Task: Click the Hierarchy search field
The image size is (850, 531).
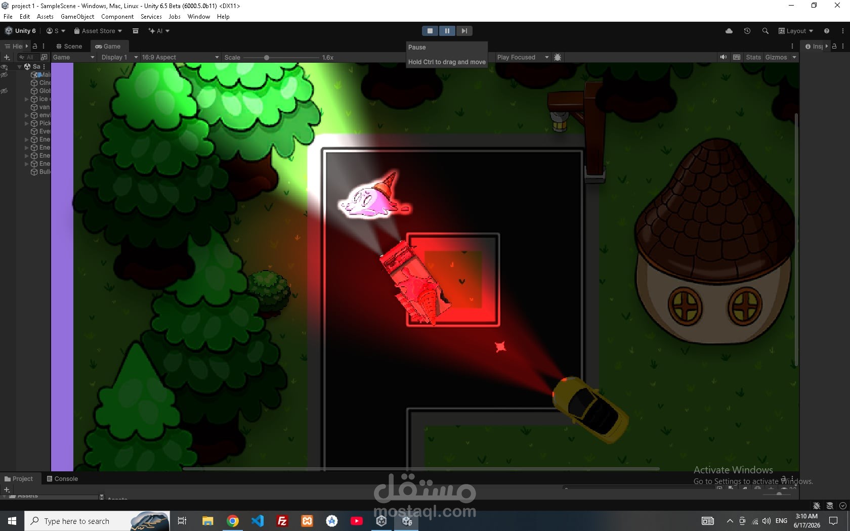Action: (x=29, y=57)
